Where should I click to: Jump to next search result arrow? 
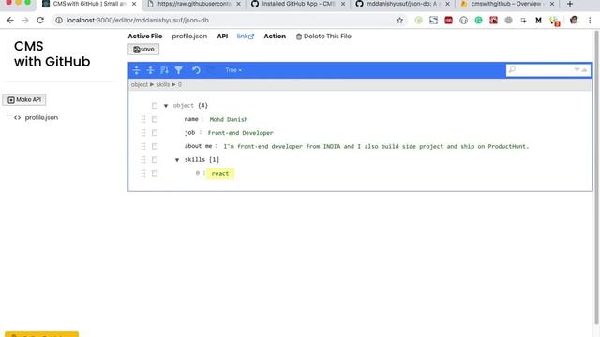tap(577, 70)
